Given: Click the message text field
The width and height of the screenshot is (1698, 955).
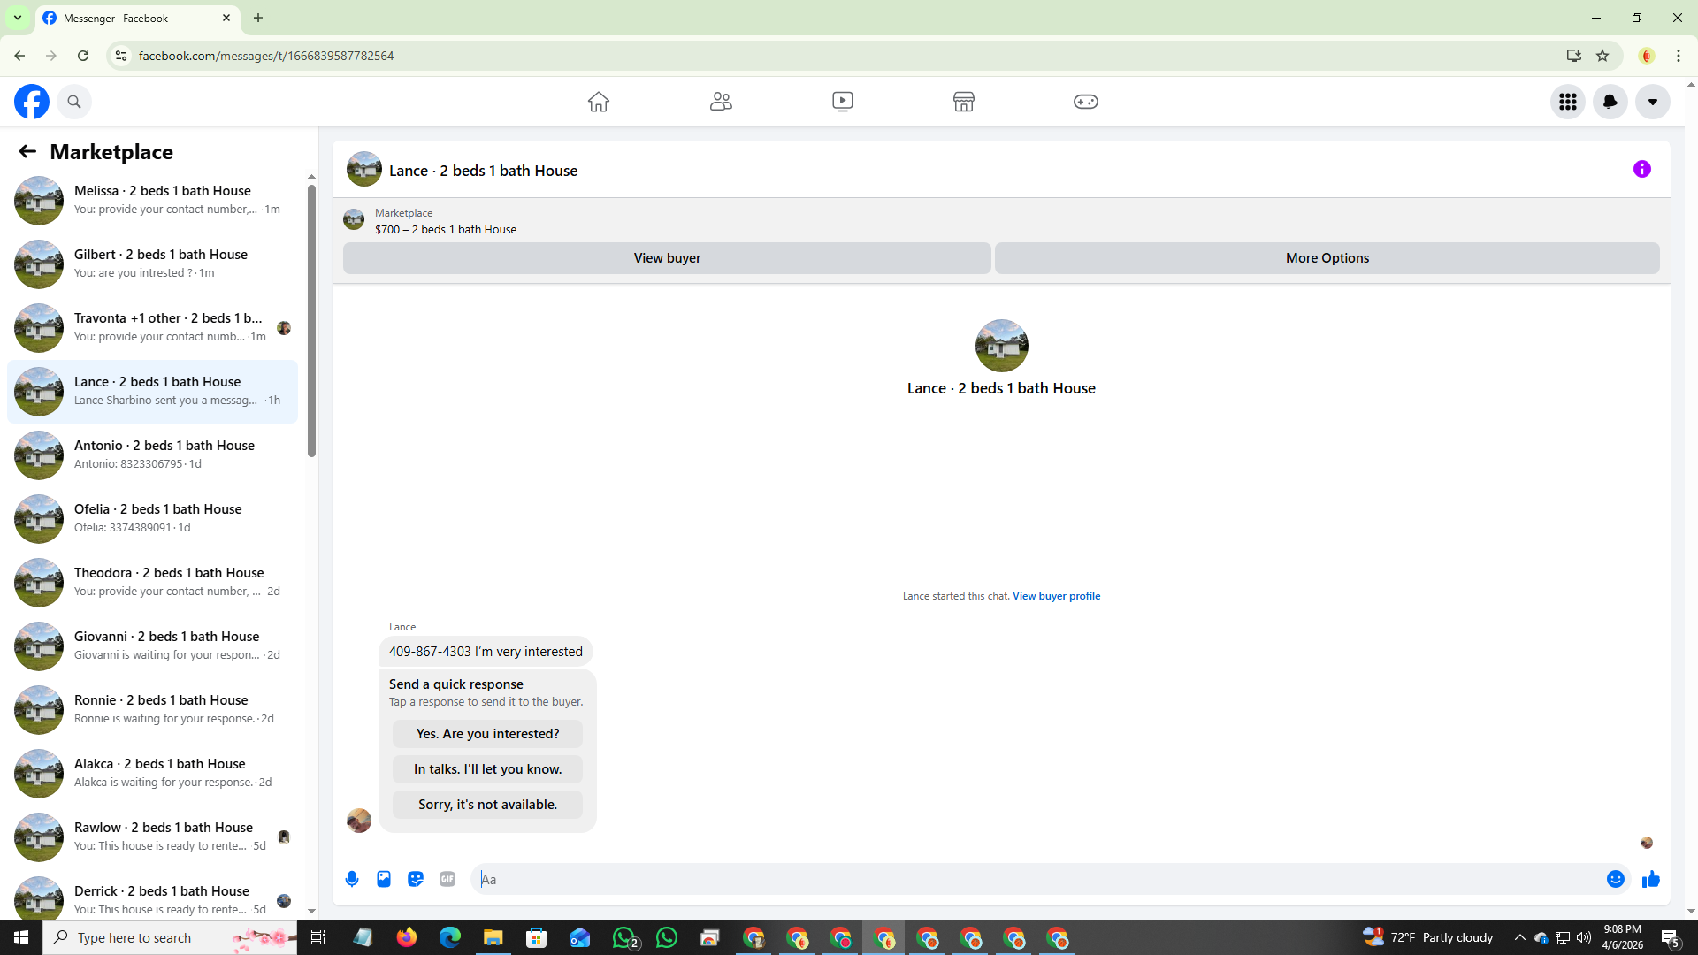Looking at the screenshot, I should (1035, 879).
